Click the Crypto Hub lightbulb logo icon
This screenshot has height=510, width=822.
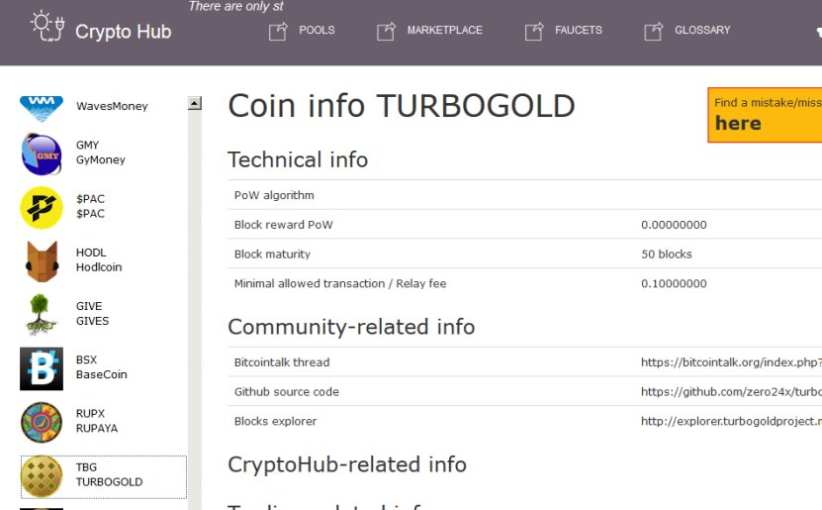pos(47,26)
